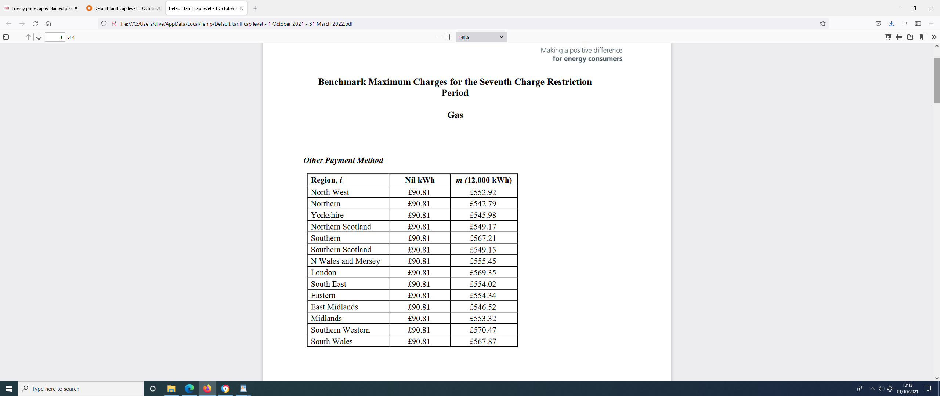Show hidden system tray icons
Screen dimensions: 940x396
click(872, 389)
